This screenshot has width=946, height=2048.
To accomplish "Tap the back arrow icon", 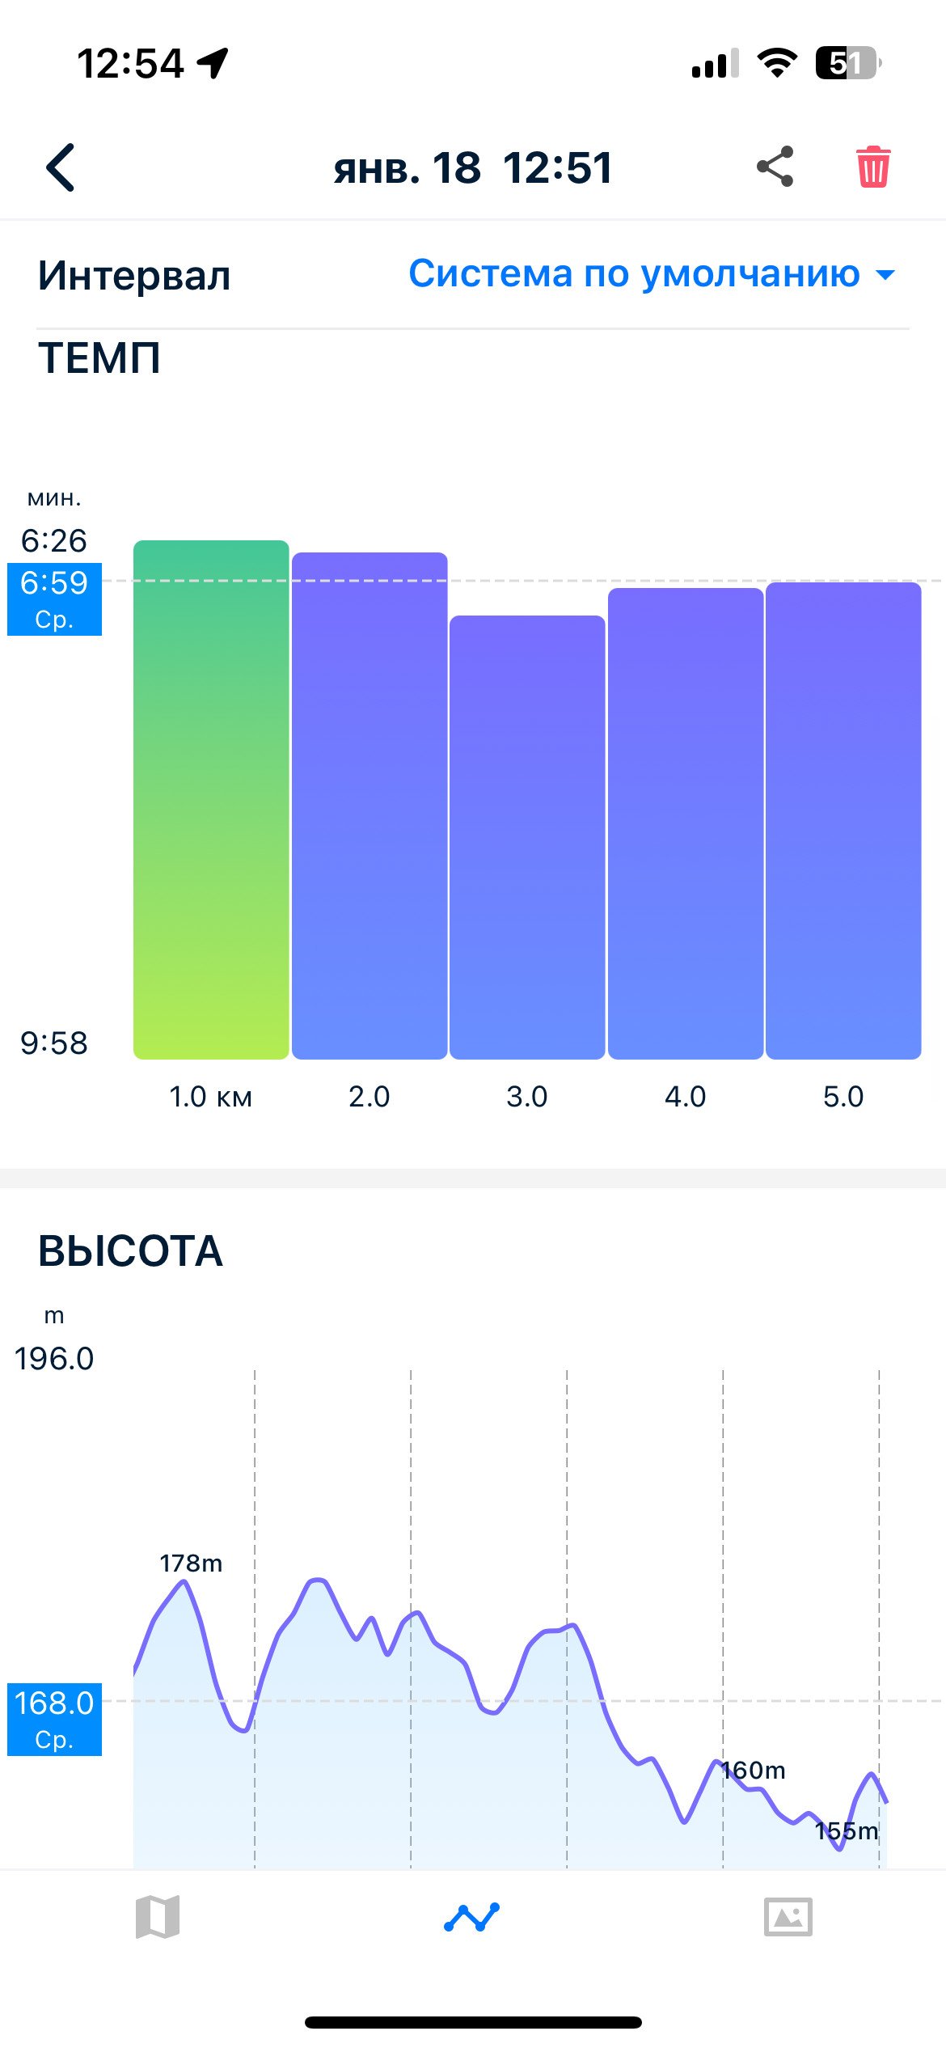I will (x=61, y=167).
